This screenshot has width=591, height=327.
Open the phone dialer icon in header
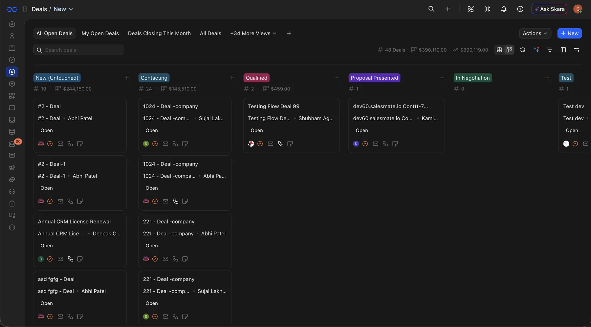471,9
